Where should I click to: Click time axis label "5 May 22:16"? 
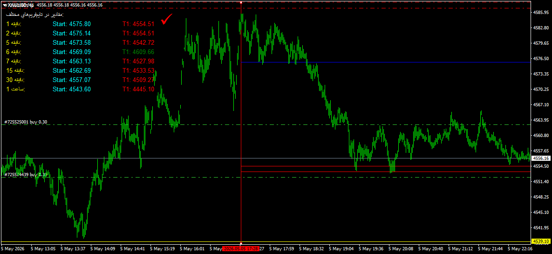tap(521, 249)
